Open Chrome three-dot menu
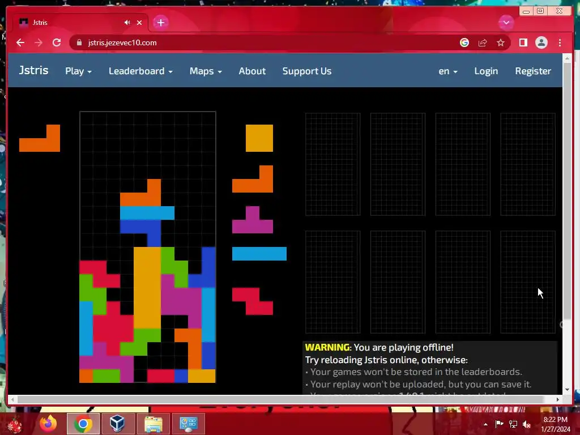Viewport: 580px width, 435px height. coord(560,42)
